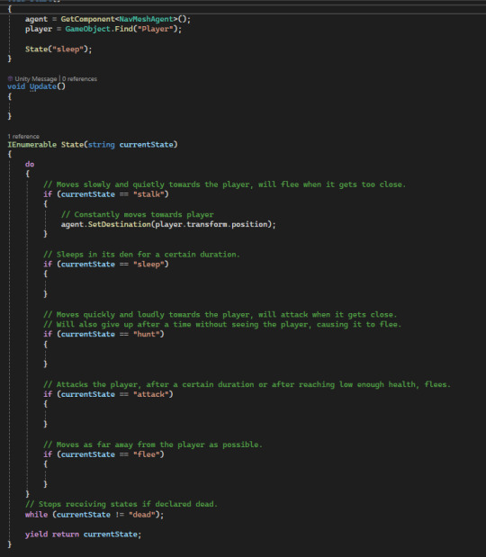486x557 pixels.
Task: Click the if statement checking "attack"
Action: (x=108, y=394)
